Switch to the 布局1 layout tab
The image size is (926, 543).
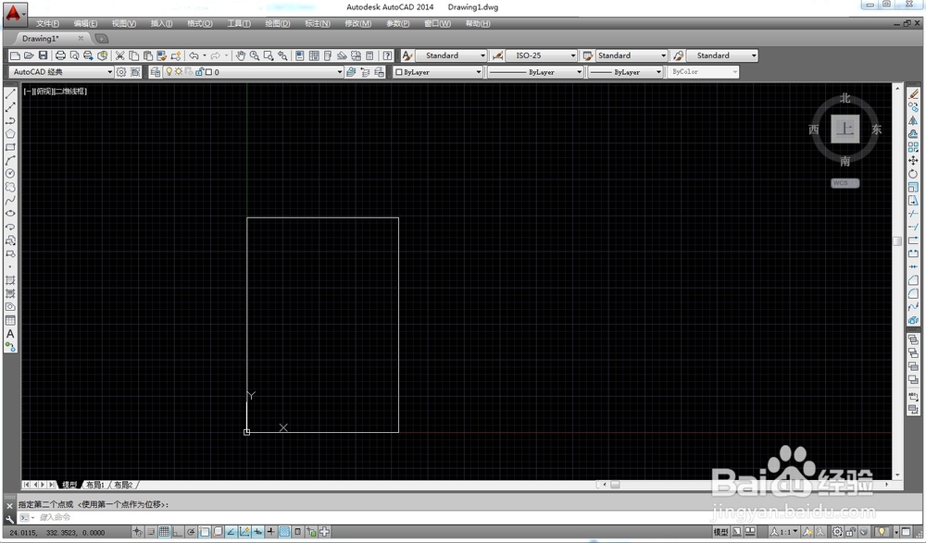click(95, 485)
